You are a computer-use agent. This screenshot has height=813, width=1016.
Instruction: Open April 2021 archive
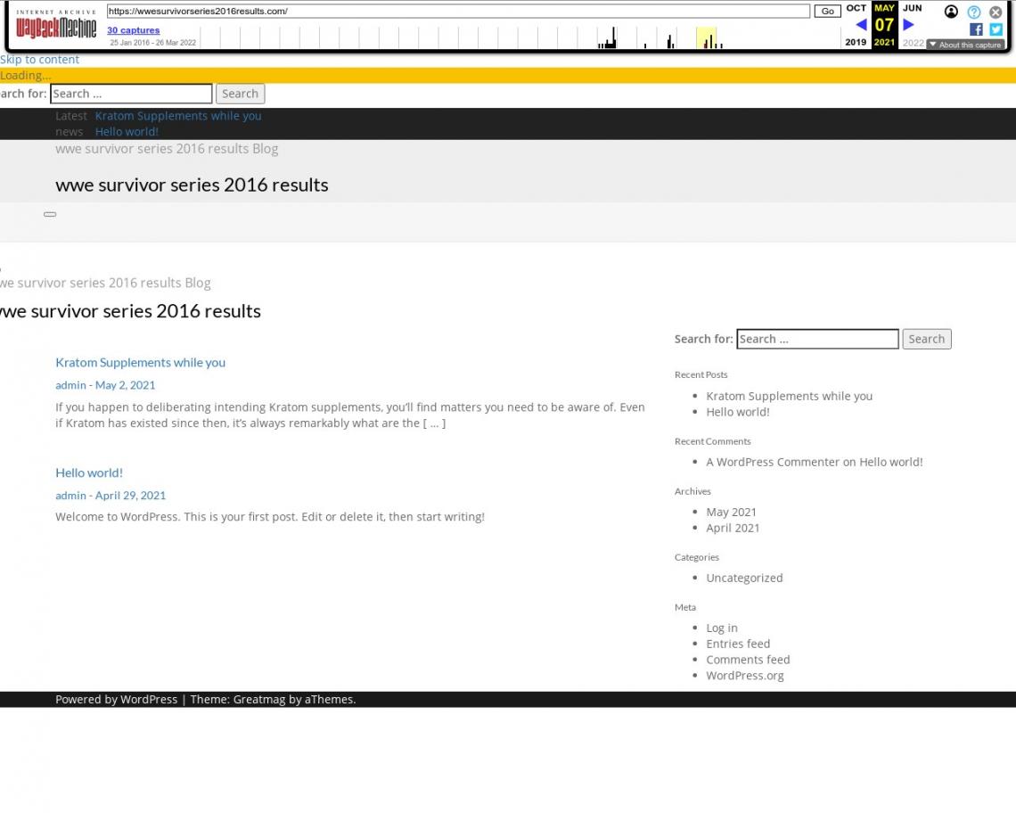(733, 528)
